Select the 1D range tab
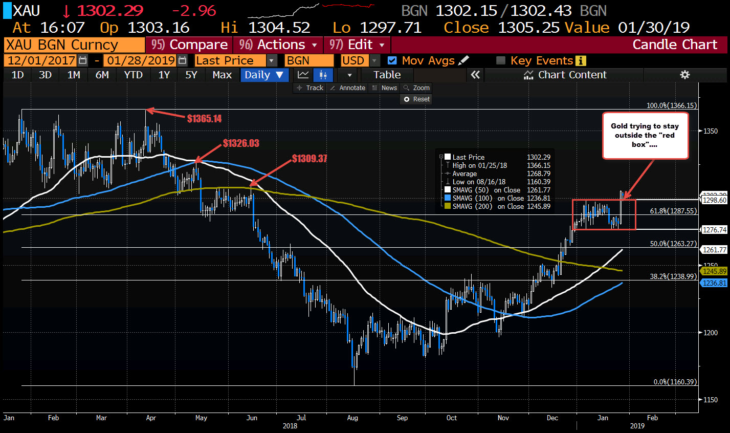 (17, 75)
